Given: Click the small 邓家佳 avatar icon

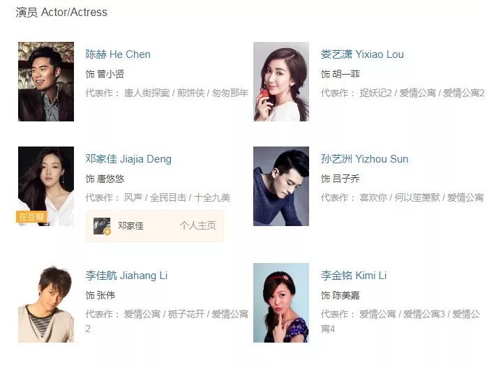Looking at the screenshot, I should pos(102,226).
